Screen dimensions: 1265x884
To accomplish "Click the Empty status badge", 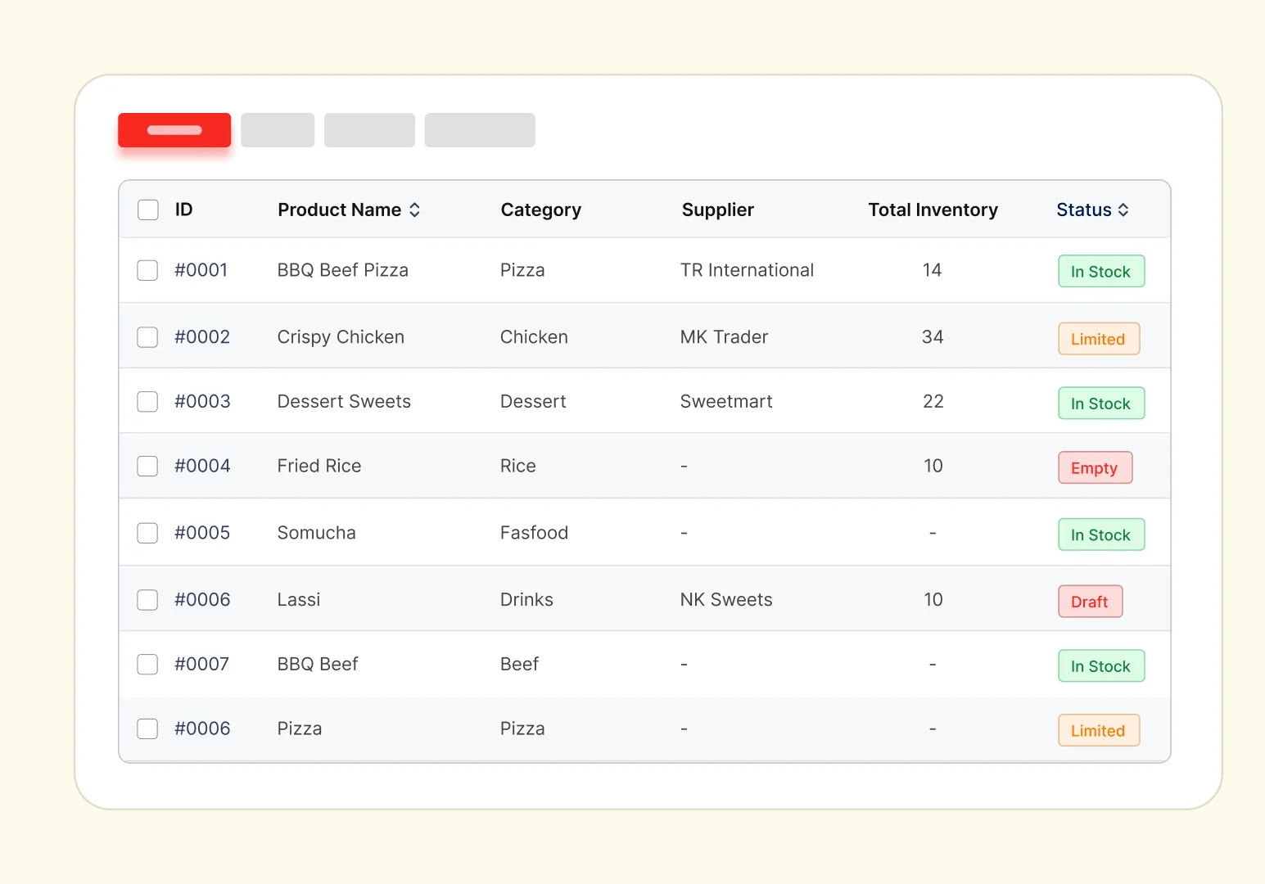I will (x=1095, y=468).
